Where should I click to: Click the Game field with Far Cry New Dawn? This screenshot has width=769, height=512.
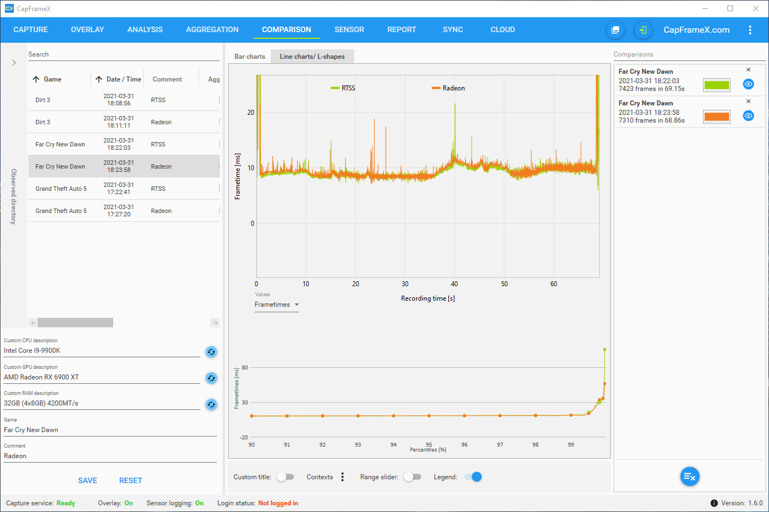[x=110, y=430]
